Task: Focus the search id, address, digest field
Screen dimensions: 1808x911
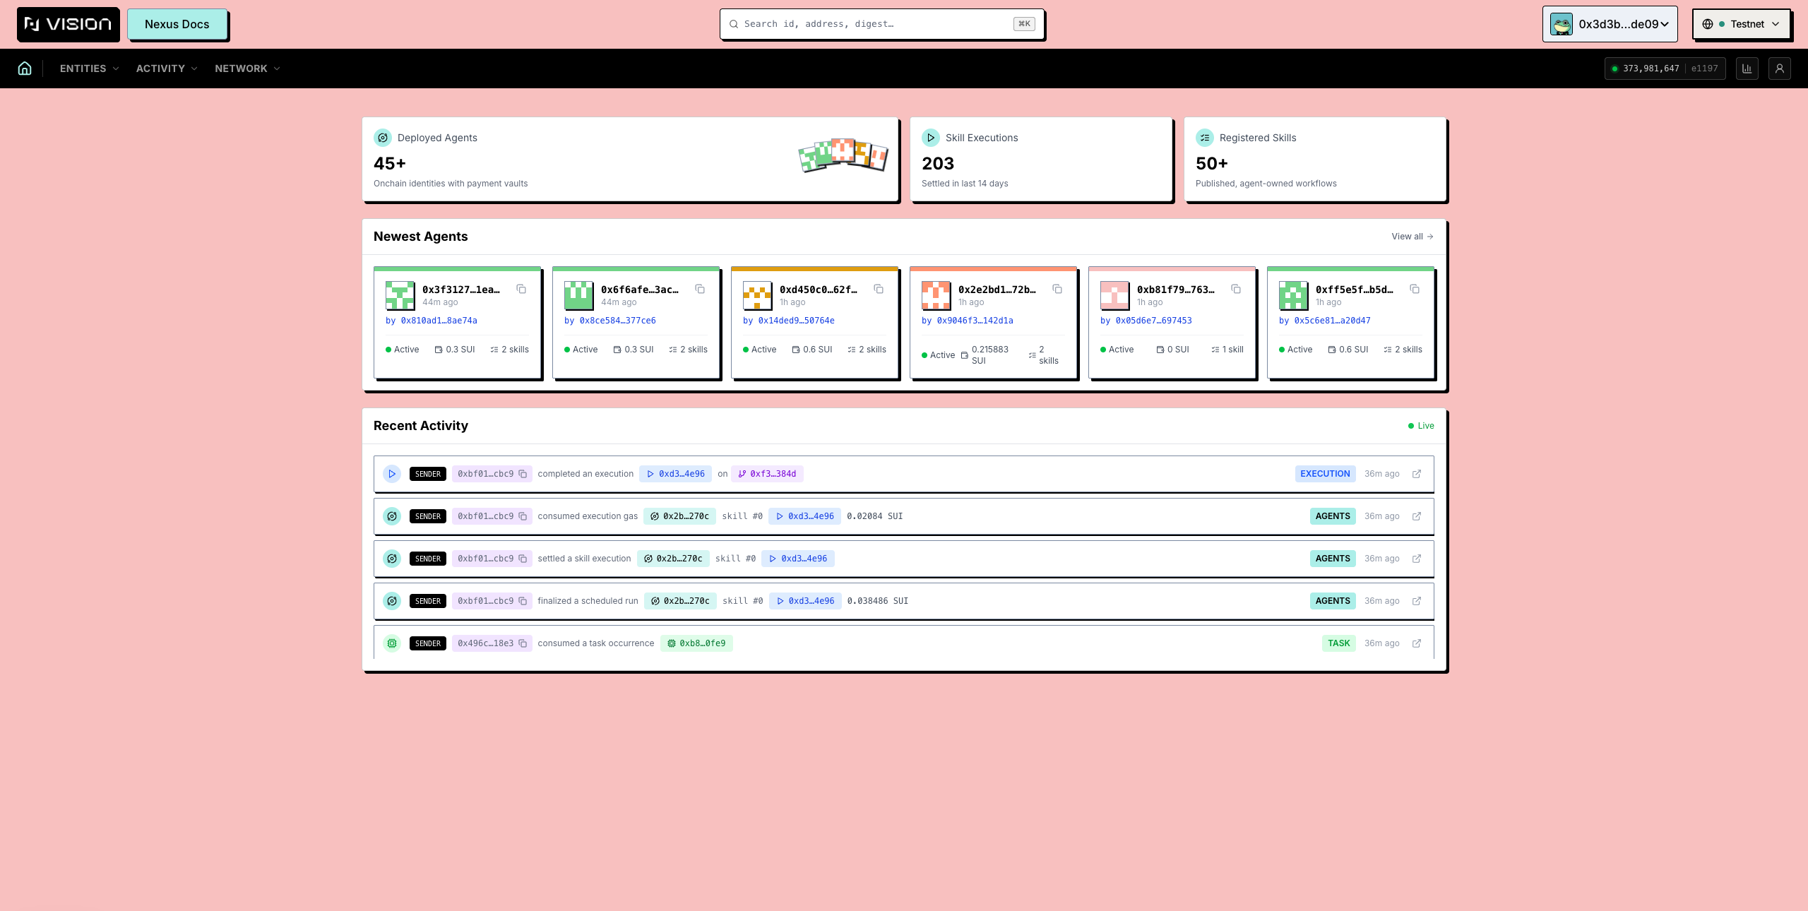Action: [x=882, y=24]
